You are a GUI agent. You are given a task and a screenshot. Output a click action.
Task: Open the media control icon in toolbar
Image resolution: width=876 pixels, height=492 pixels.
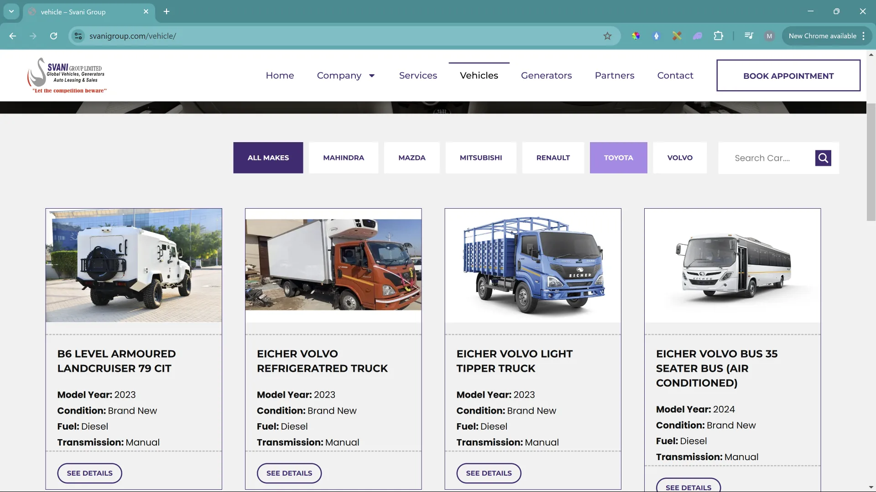[x=749, y=36]
